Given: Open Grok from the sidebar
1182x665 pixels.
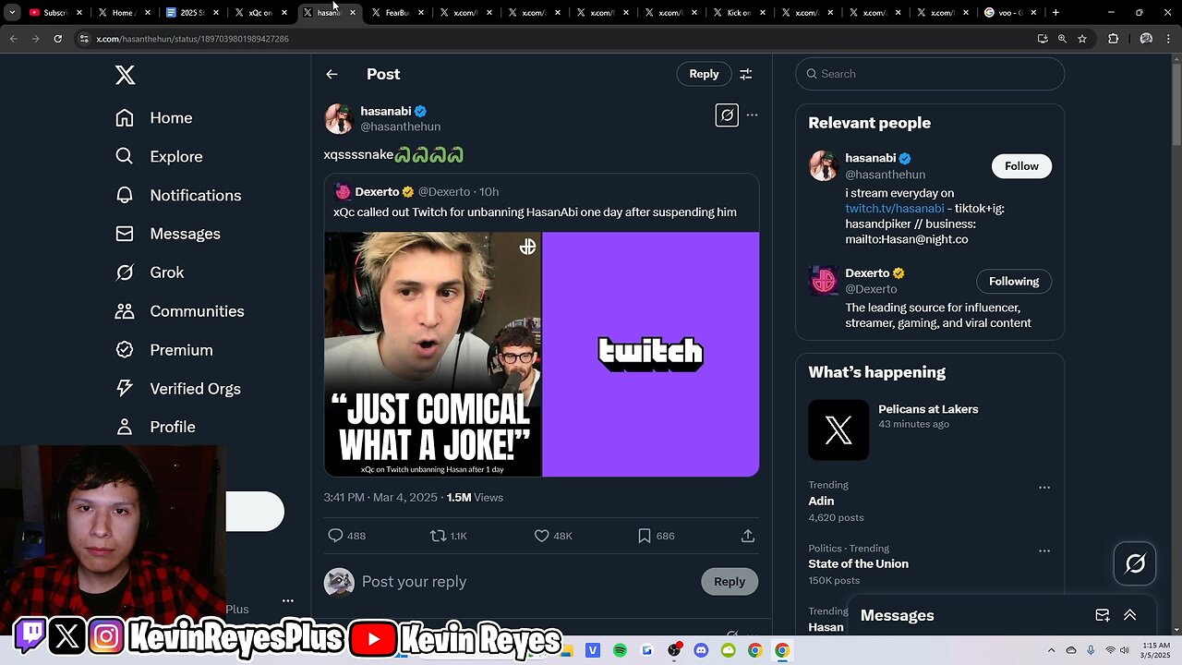Looking at the screenshot, I should [150, 272].
